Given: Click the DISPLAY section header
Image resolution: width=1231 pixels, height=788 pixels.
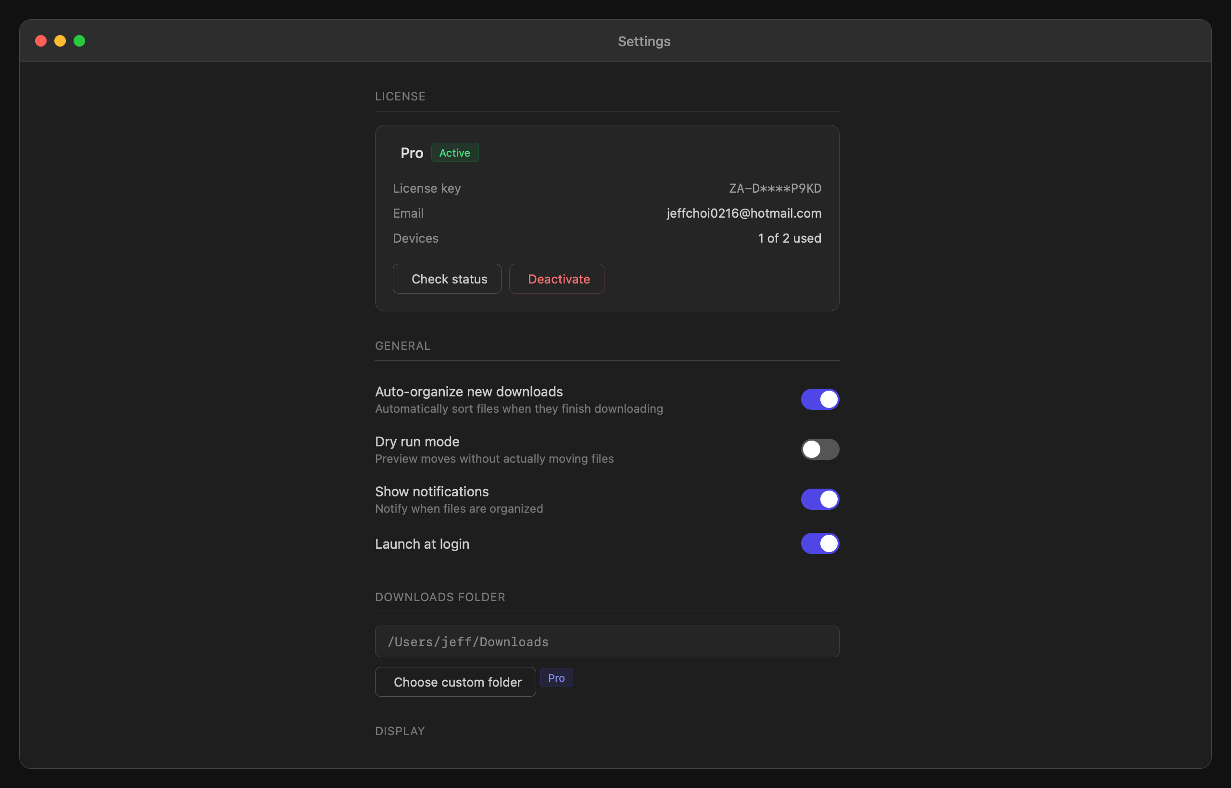Looking at the screenshot, I should point(400,731).
